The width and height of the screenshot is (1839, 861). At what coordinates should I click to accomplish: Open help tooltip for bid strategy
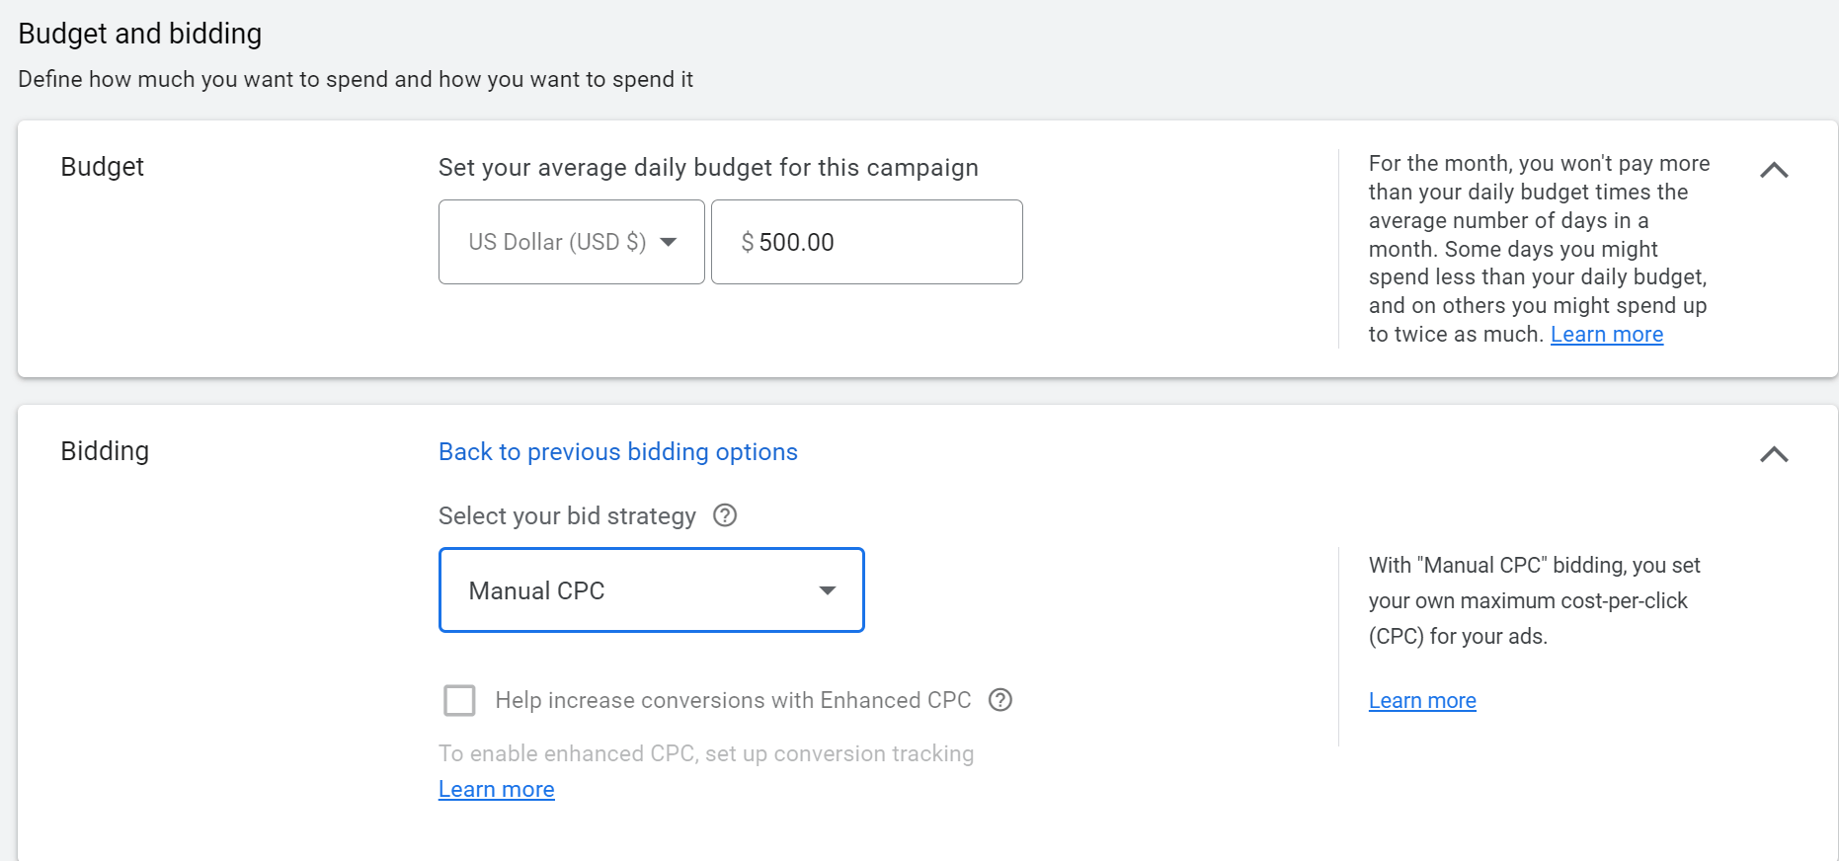(725, 515)
